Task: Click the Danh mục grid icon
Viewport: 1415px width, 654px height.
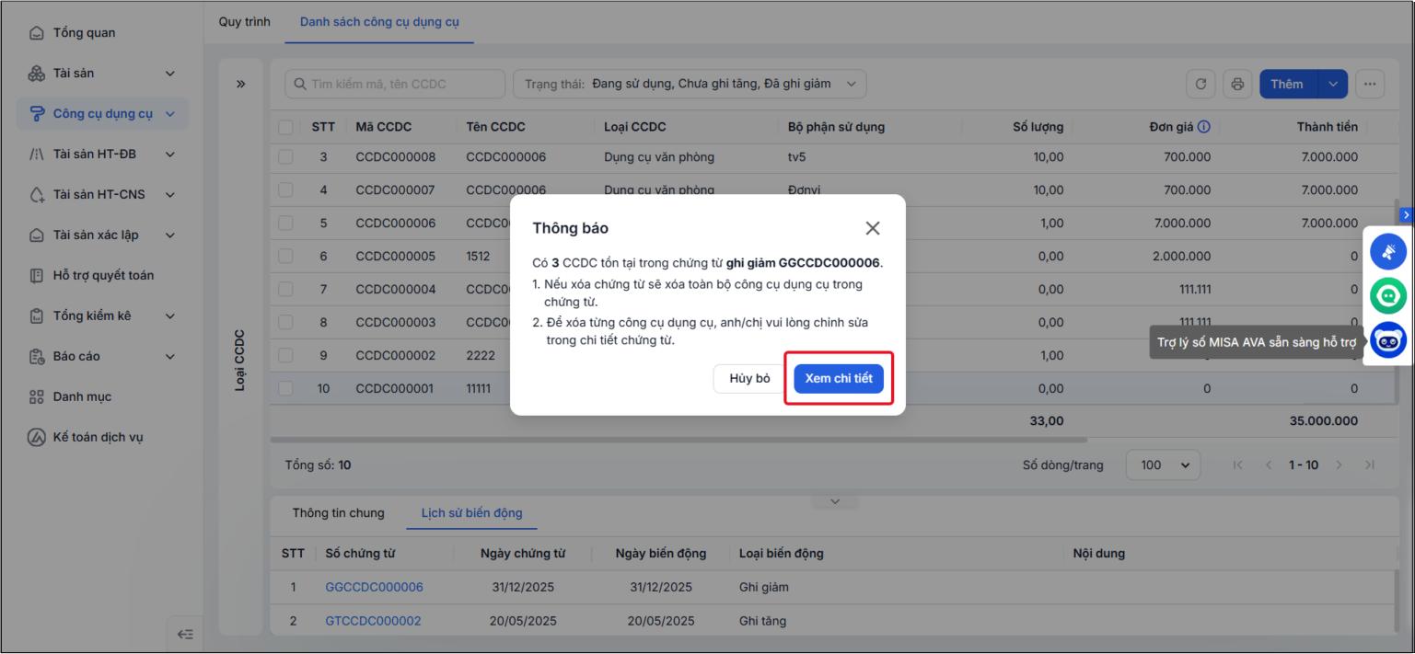Action: 37,397
